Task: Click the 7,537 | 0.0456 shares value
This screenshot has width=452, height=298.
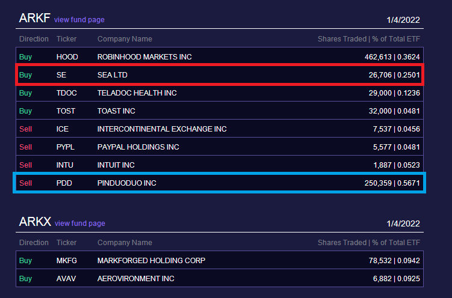Action: pyautogui.click(x=397, y=129)
